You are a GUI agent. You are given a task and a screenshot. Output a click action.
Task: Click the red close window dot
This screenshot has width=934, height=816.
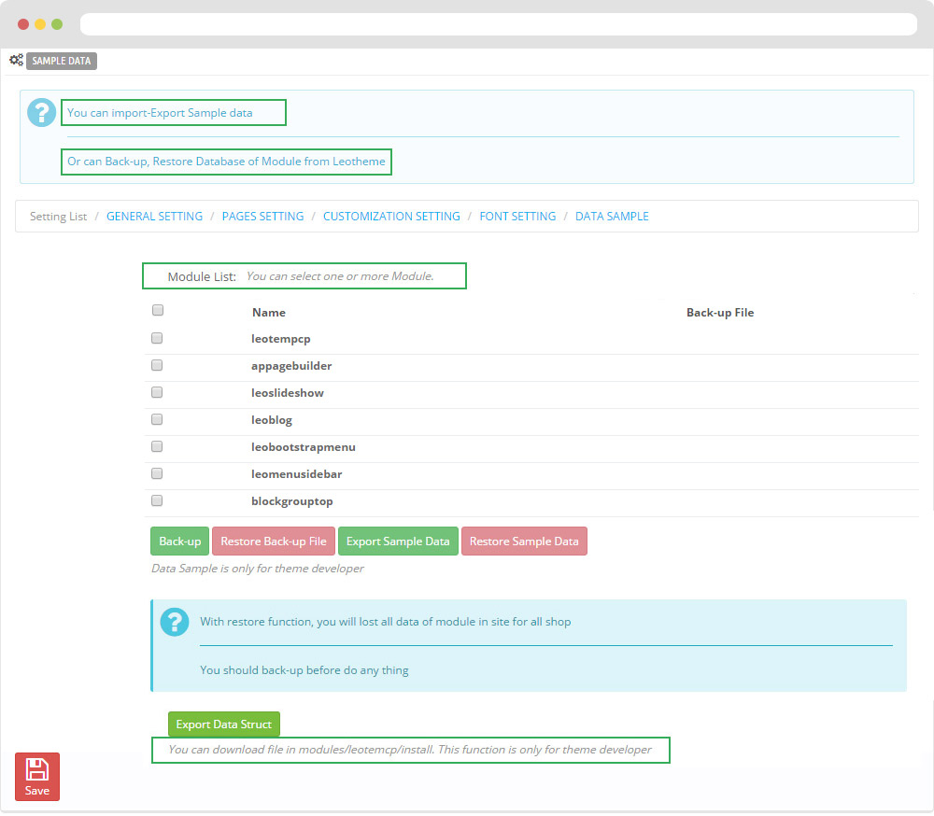click(23, 24)
